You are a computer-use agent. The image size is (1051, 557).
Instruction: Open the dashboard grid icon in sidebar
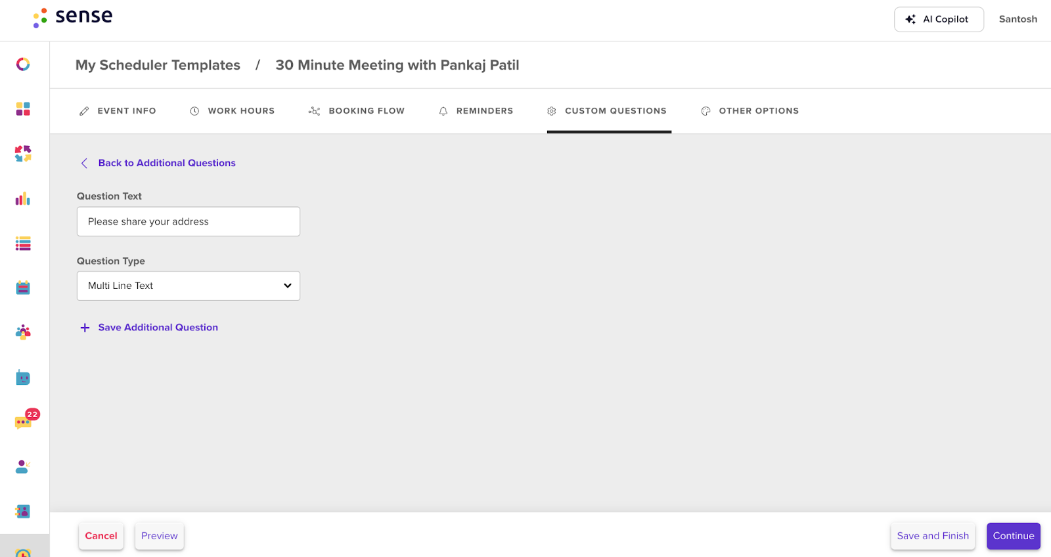23,109
